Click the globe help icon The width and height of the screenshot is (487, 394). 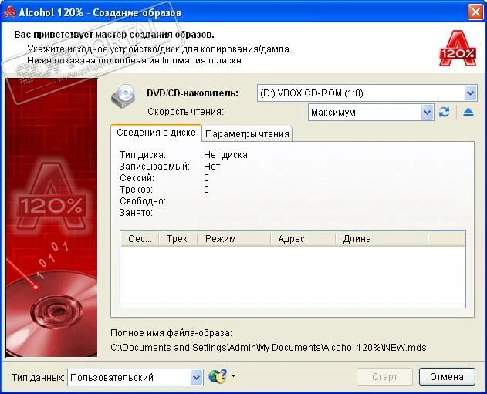218,377
